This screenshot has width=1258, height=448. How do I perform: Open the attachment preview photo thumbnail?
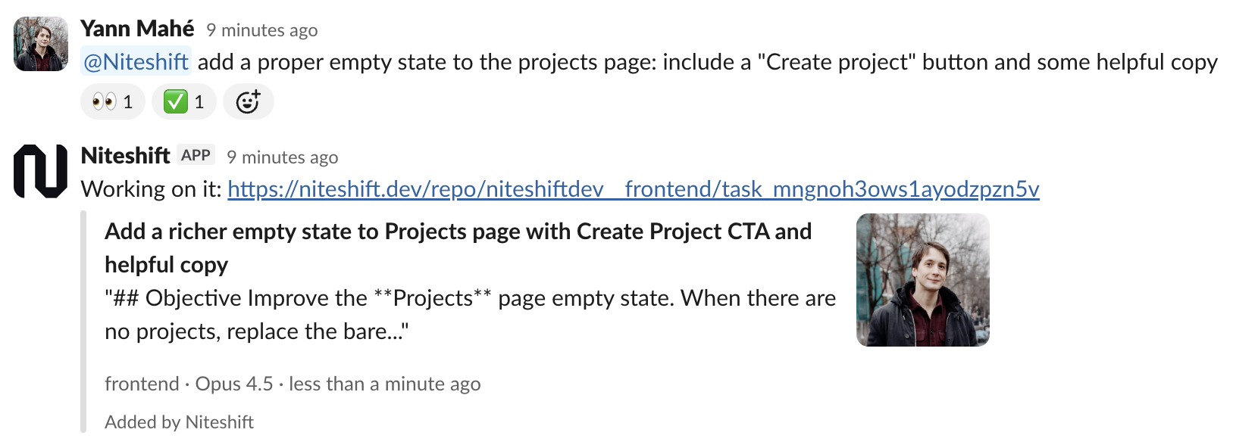(922, 280)
